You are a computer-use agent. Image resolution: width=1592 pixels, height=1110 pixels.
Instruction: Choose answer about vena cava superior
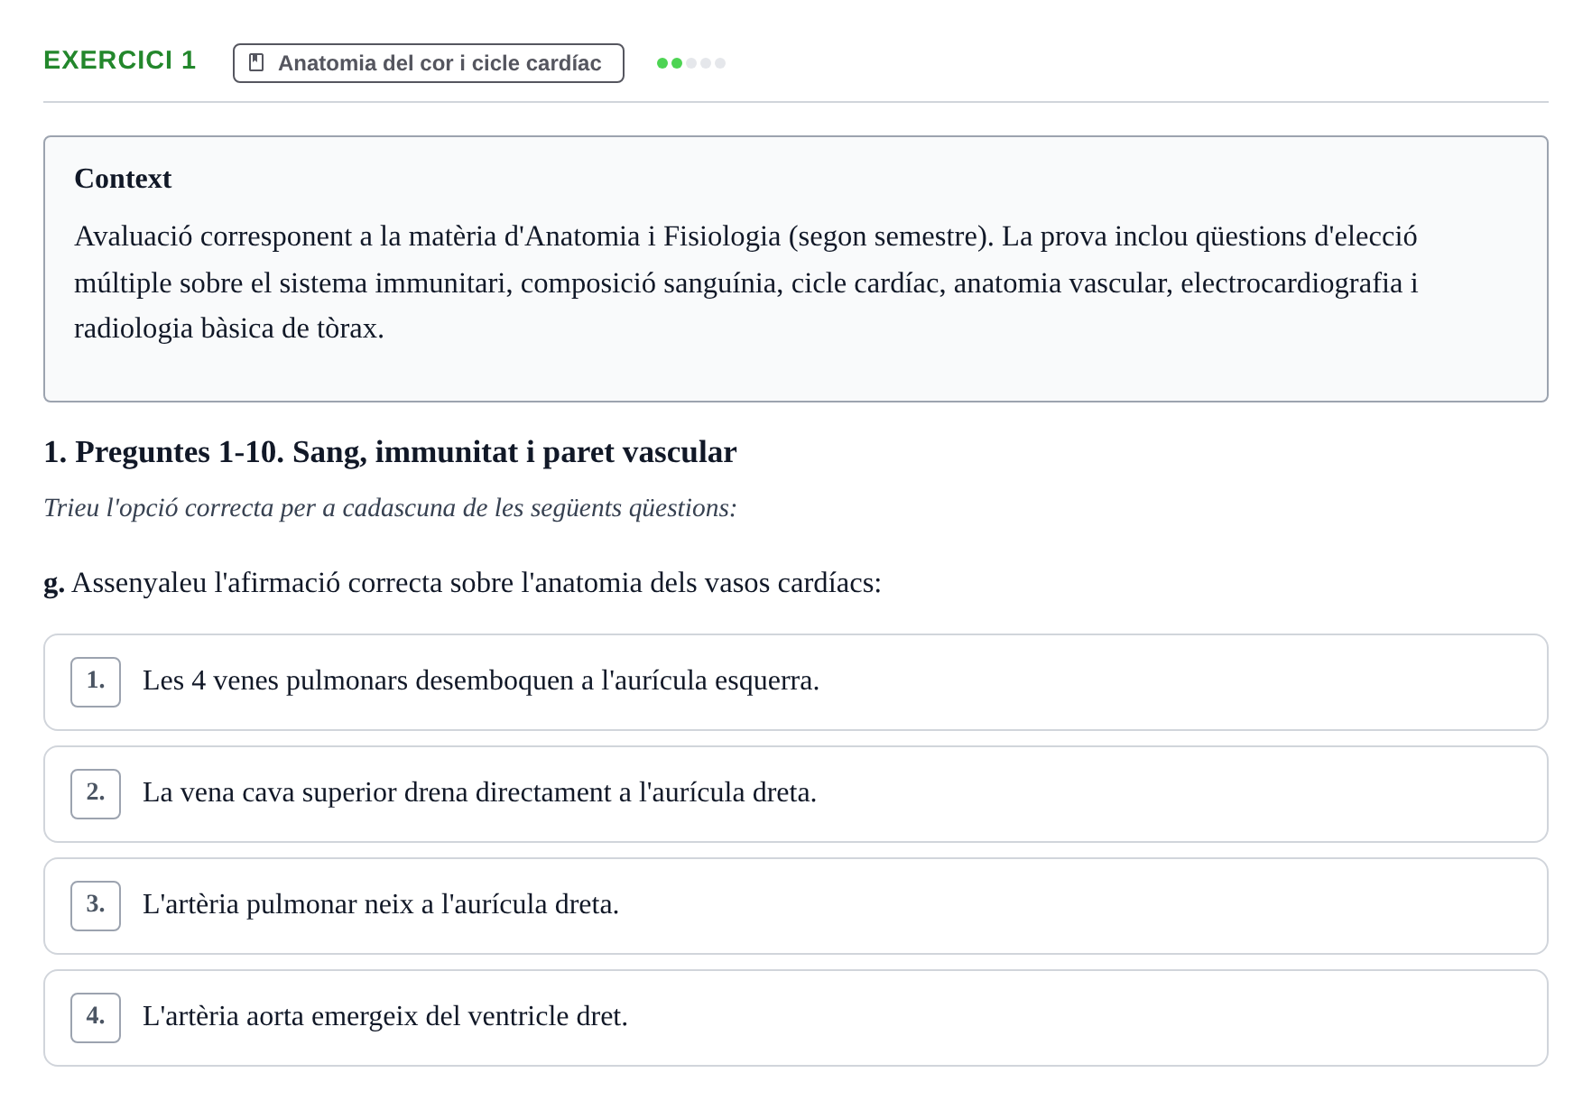796,794
